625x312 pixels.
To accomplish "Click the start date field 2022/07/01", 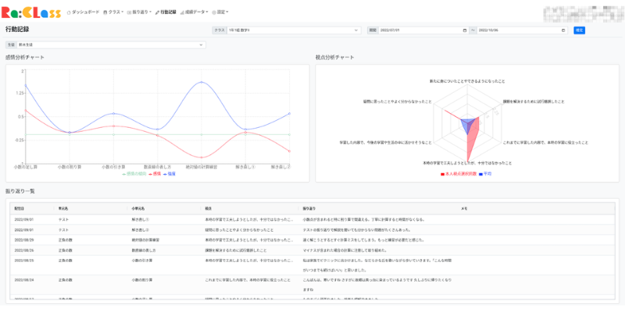I will click(423, 30).
